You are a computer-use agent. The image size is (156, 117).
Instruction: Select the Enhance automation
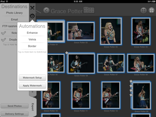(32, 33)
